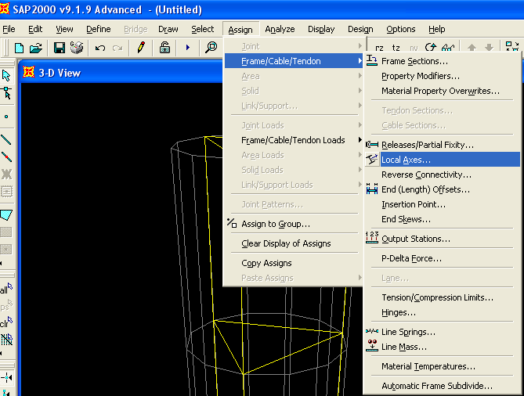Viewport: 524px width, 396px height.
Task: Click the Move Down in List arrow
Action: (489, 48)
